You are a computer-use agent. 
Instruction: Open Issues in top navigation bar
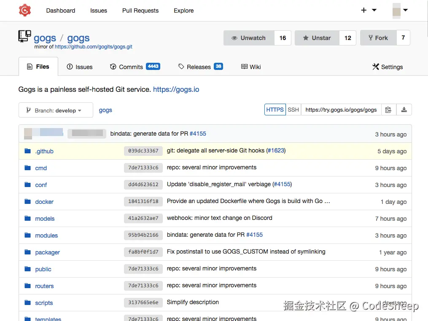point(99,11)
